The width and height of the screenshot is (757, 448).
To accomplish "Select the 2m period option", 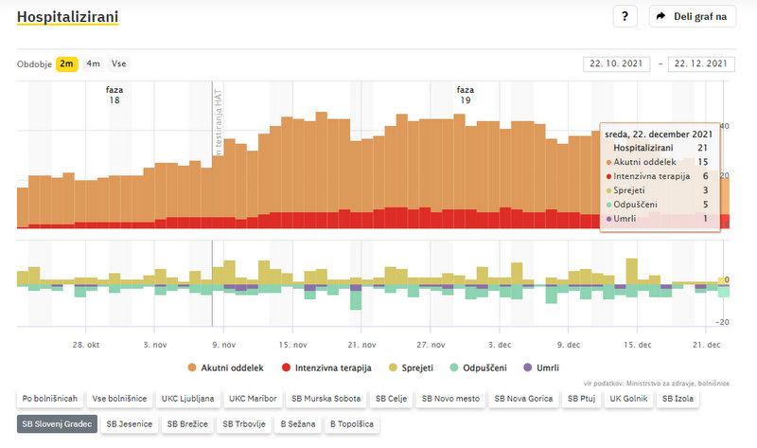I will click(67, 63).
